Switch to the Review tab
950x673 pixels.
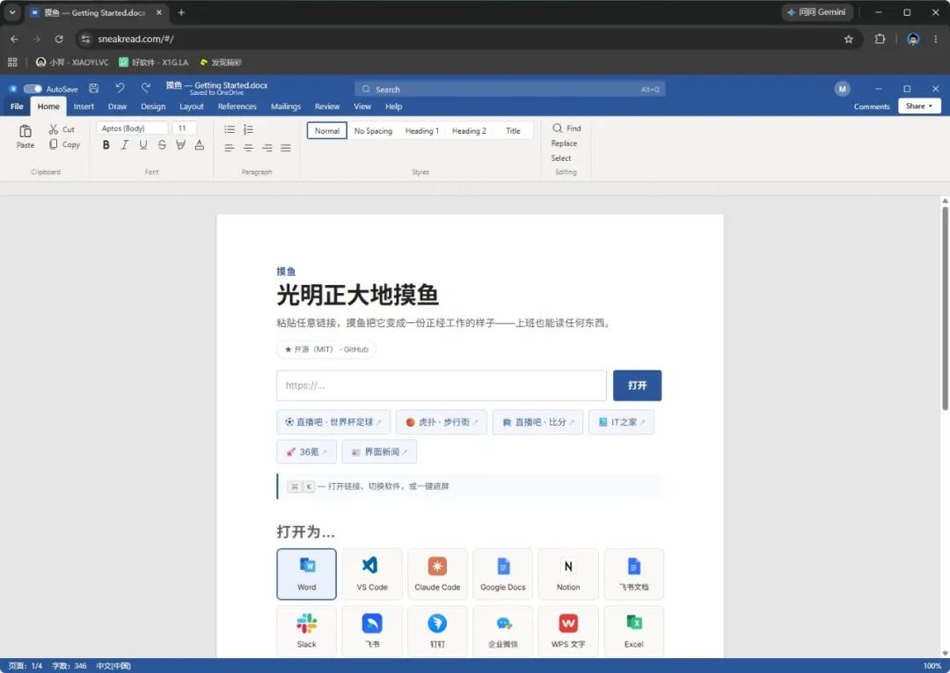tap(327, 106)
